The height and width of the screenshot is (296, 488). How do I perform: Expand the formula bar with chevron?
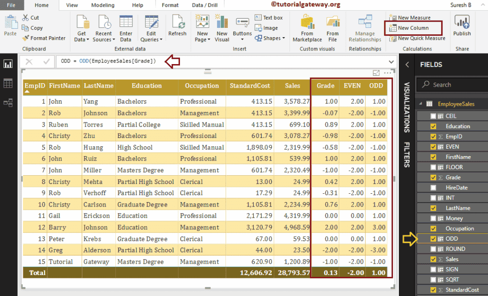click(391, 62)
